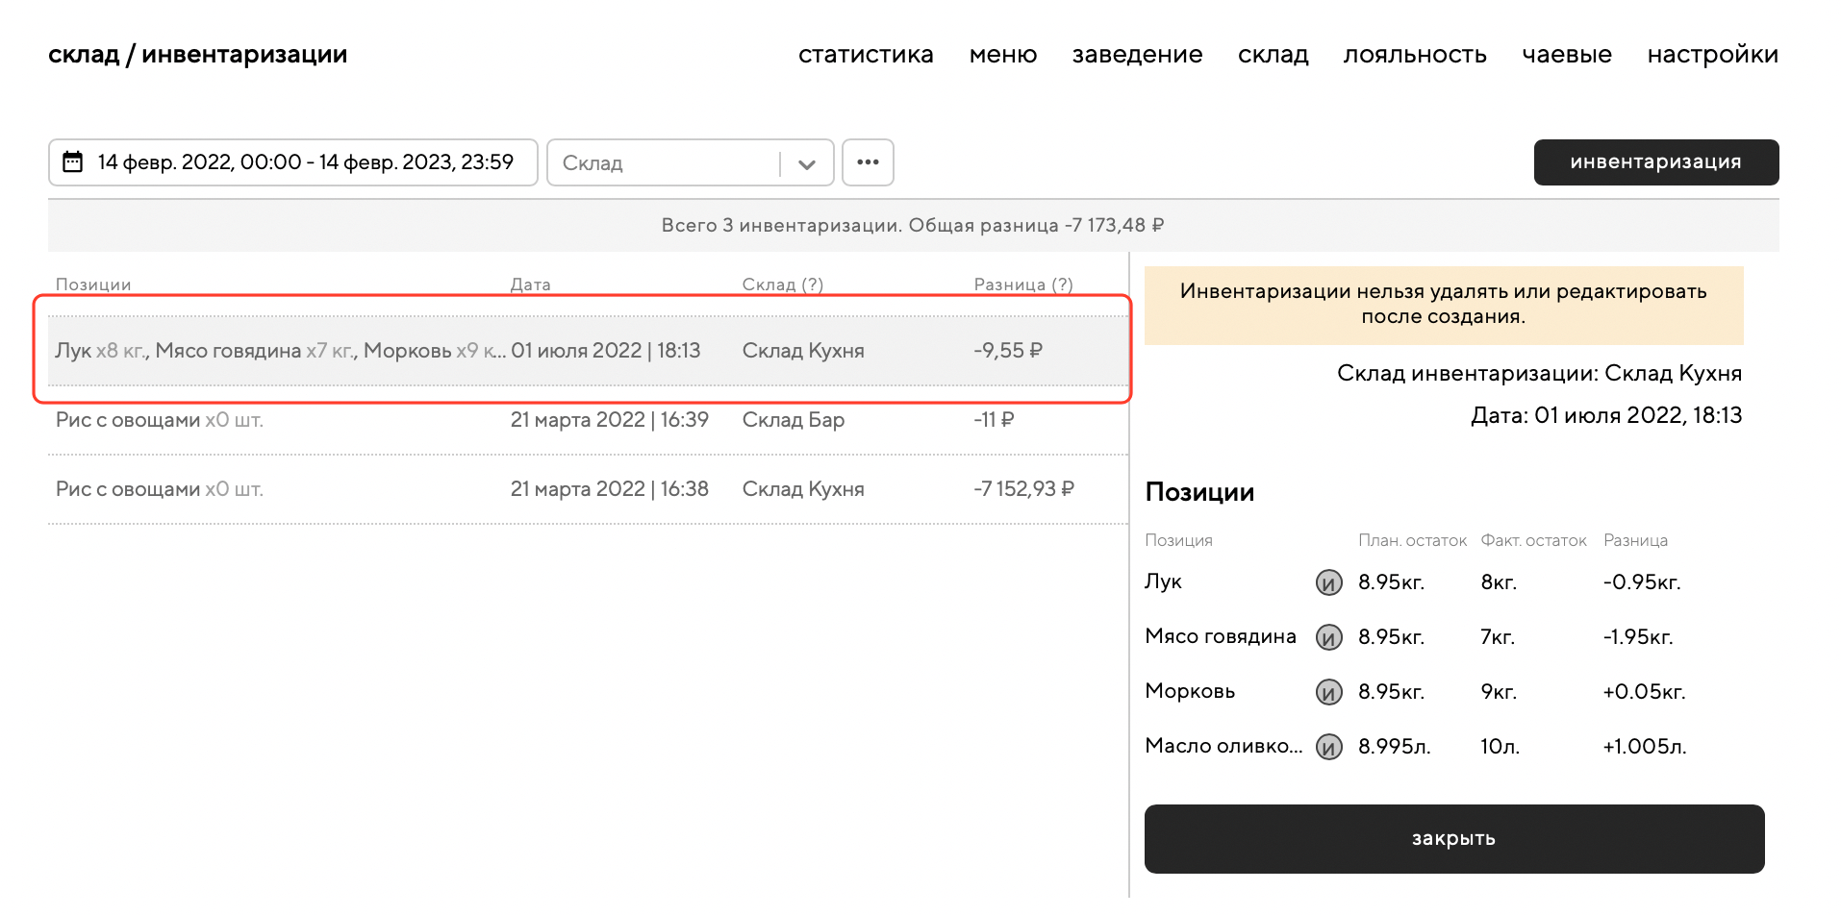Screen dimensions: 1841x915
Task: Switch to the лояльность section
Action: pyautogui.click(x=1414, y=55)
